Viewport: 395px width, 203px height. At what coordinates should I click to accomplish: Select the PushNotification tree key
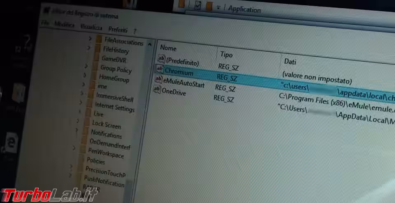[104, 181]
